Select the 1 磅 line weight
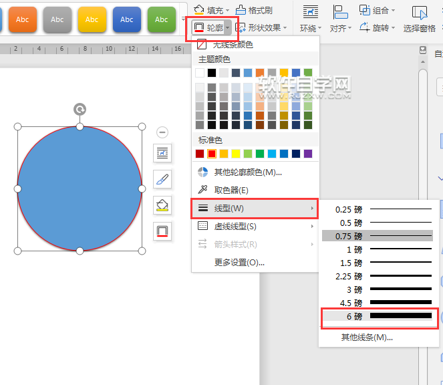The height and width of the screenshot is (385, 443). coord(378,249)
